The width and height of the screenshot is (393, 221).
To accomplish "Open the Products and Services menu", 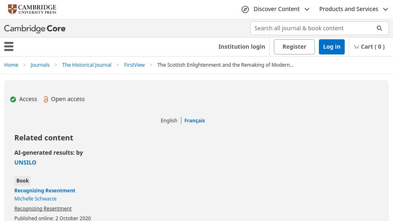I will [x=348, y=9].
